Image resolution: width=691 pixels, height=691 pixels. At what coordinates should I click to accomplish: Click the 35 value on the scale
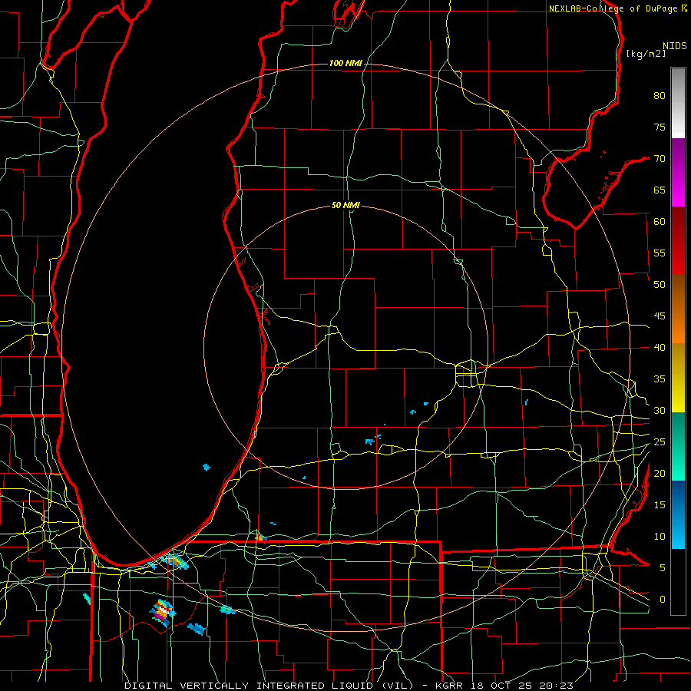(660, 379)
